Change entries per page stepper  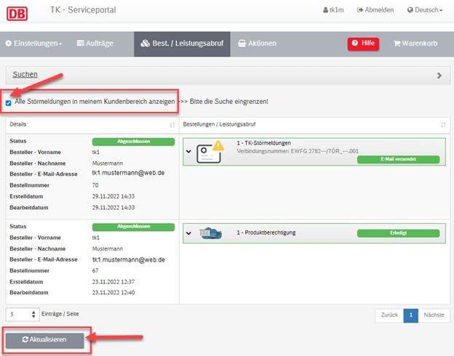coord(33,314)
